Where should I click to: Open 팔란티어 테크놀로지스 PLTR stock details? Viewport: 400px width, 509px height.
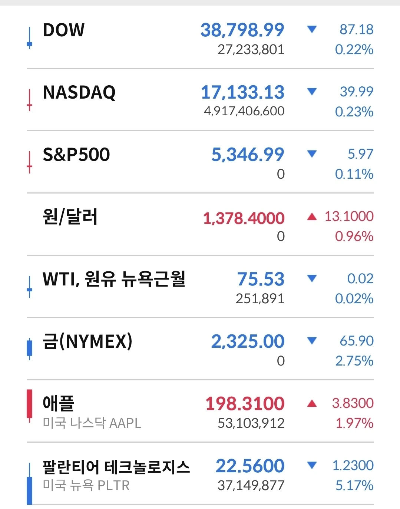pyautogui.click(x=200, y=473)
